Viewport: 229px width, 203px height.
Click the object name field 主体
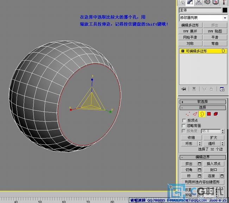coord(200,10)
